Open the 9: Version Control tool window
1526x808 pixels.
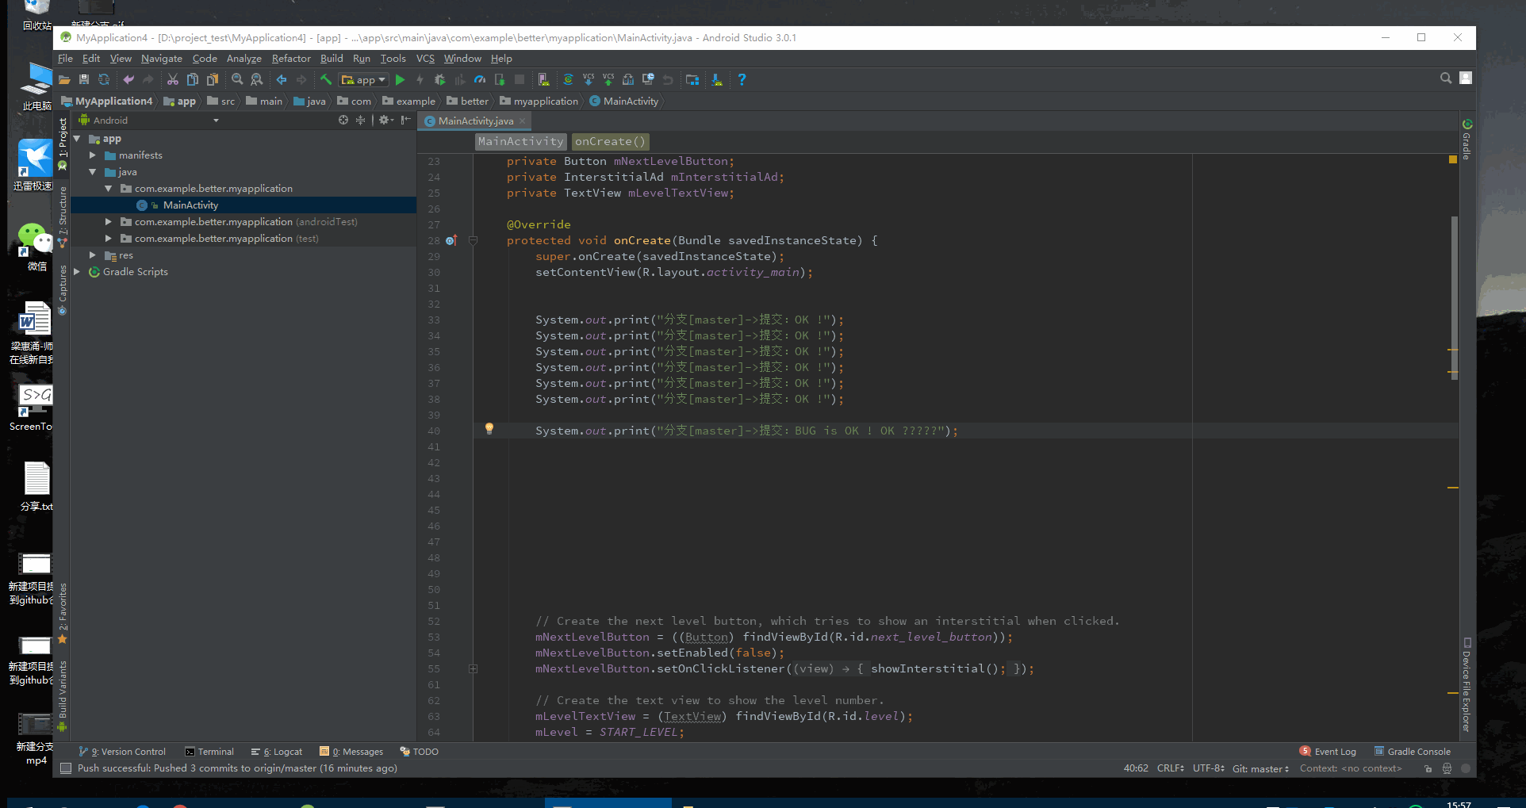[123, 752]
